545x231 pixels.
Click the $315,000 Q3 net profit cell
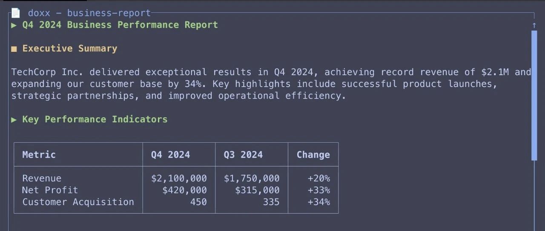point(257,190)
